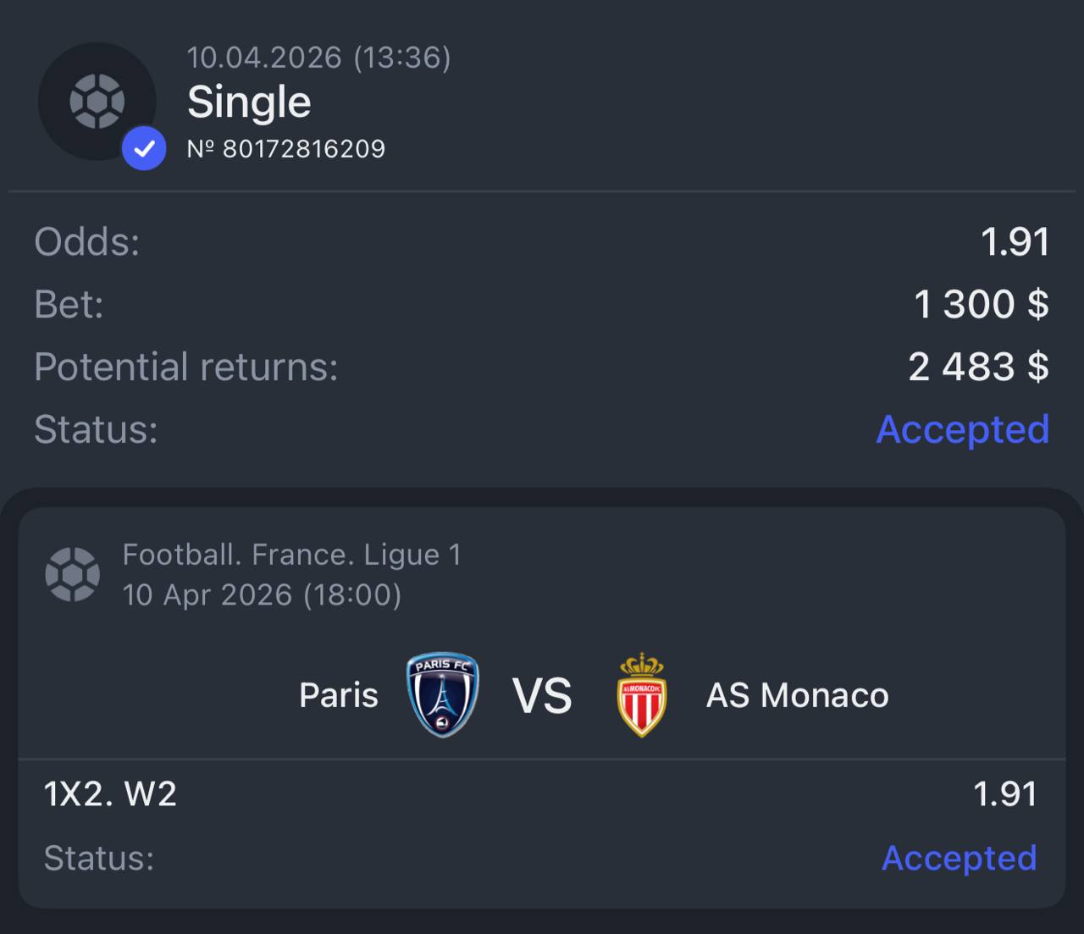The height and width of the screenshot is (934, 1084).
Task: Tap the AS Monaco crest logo
Action: pyautogui.click(x=642, y=694)
